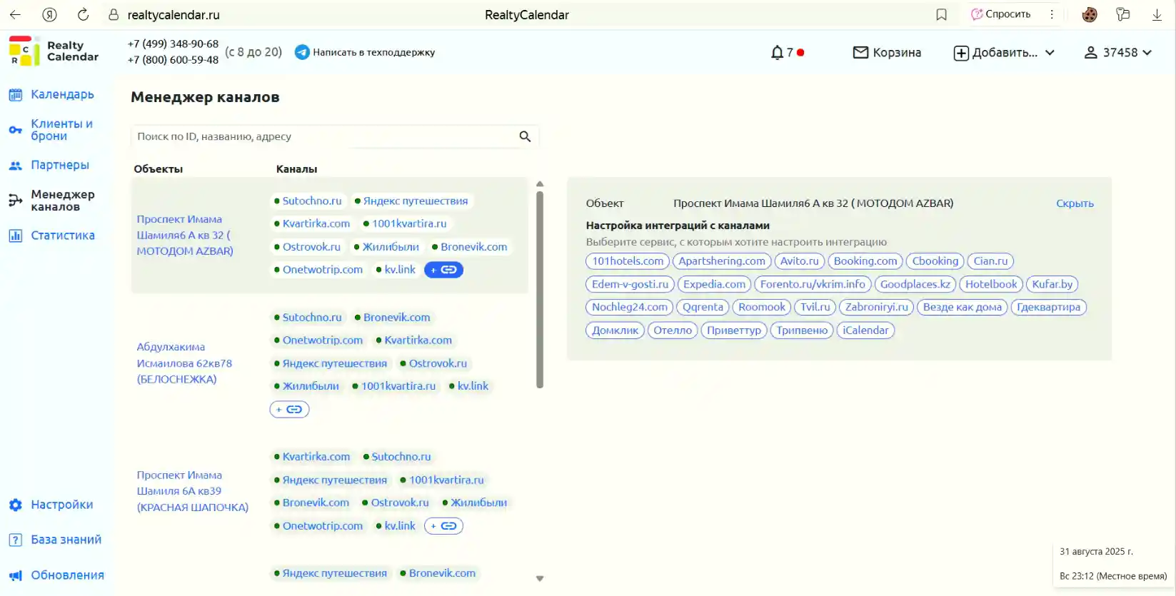Expand the Добавить dropdown
The height and width of the screenshot is (596, 1176).
1004,52
